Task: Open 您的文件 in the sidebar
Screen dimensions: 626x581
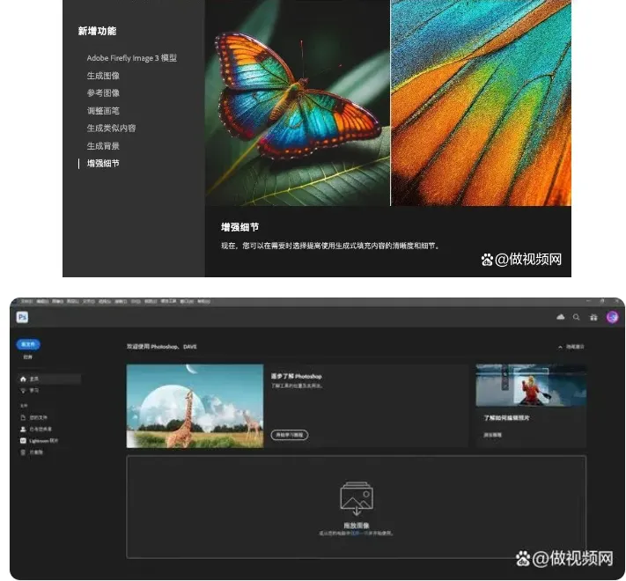Action: 36,417
